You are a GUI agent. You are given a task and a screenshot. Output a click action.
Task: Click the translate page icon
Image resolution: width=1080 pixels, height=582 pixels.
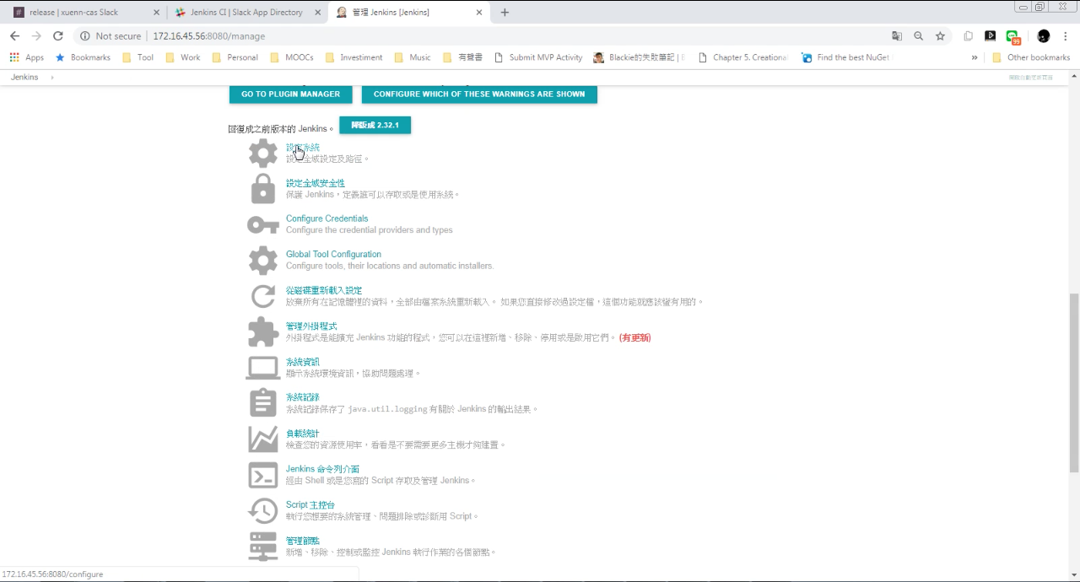point(897,36)
